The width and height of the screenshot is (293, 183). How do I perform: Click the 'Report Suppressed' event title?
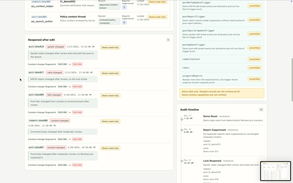(214, 130)
